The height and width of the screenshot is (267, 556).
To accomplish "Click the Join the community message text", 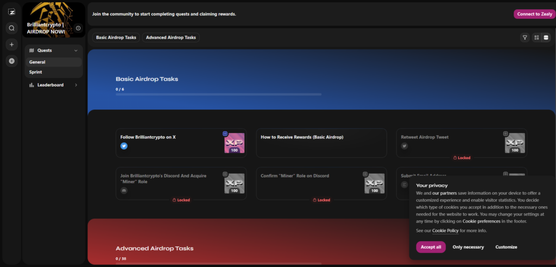I will coord(164,14).
